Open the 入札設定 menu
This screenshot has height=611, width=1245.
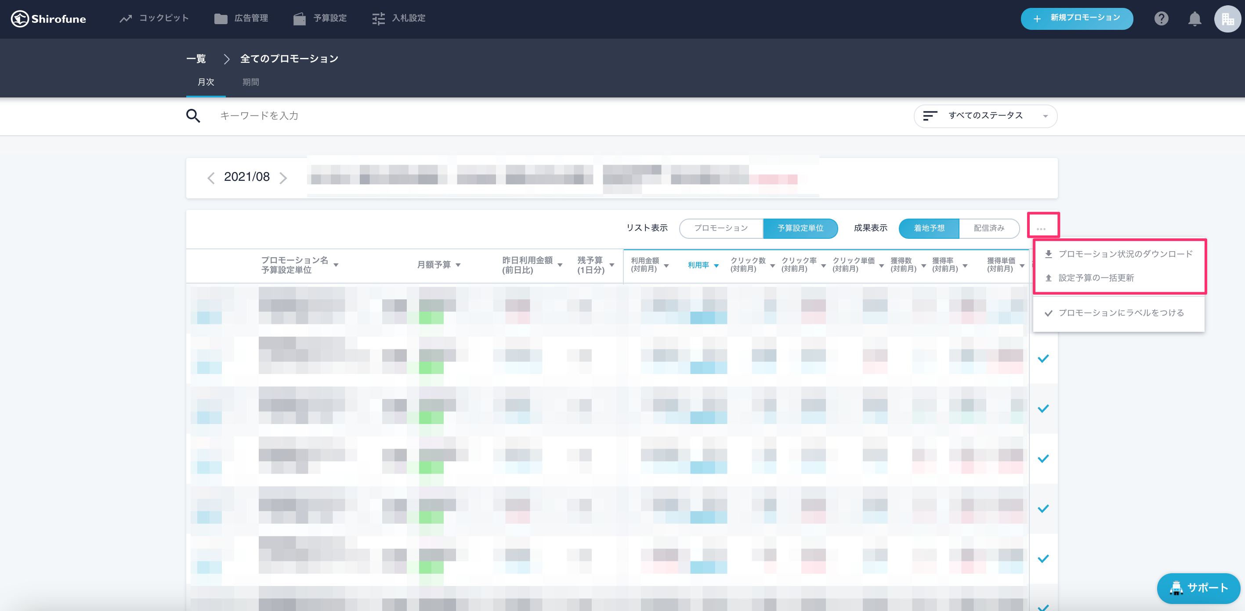pos(399,18)
